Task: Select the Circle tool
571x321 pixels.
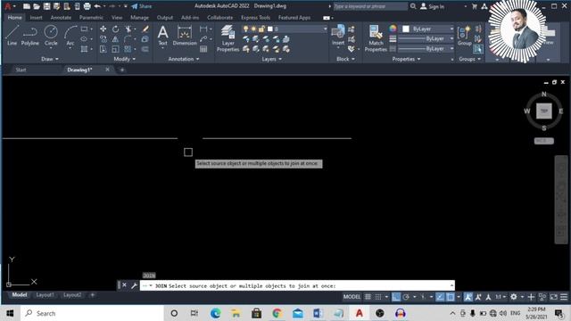Action: [51, 36]
